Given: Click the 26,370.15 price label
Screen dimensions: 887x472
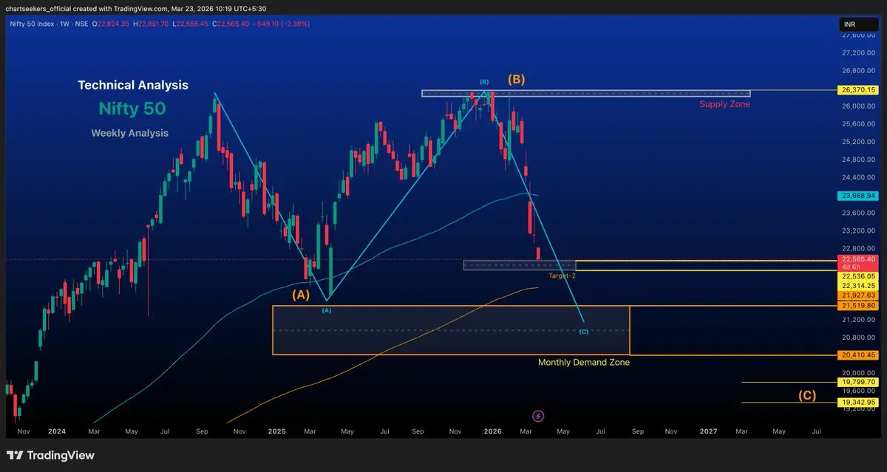Looking at the screenshot, I should pyautogui.click(x=857, y=89).
